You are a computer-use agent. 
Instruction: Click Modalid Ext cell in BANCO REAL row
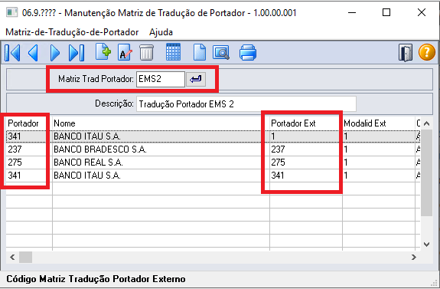pos(379,163)
